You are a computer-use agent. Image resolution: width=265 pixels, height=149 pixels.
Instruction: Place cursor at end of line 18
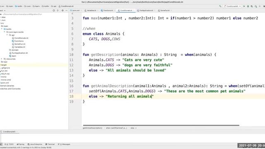pyautogui.click(x=154, y=96)
